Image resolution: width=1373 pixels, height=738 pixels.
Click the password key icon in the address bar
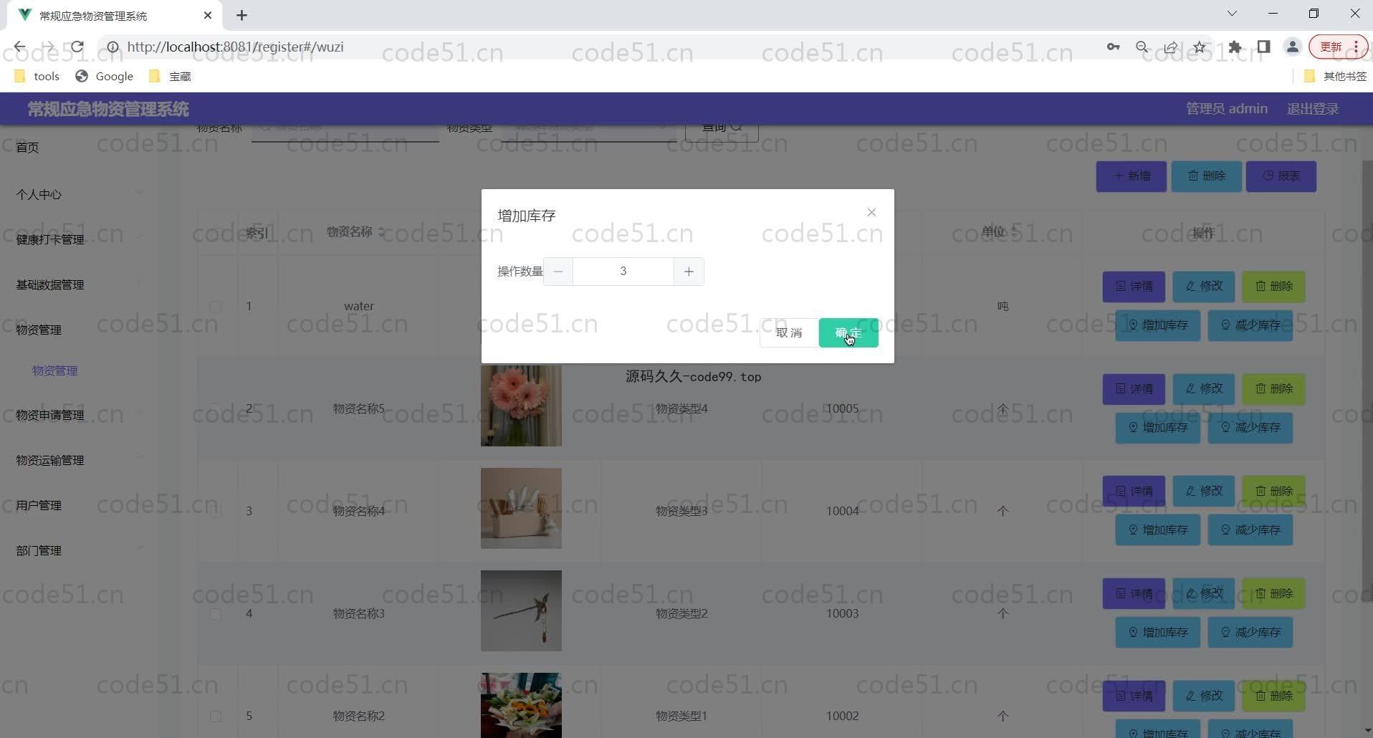1113,47
